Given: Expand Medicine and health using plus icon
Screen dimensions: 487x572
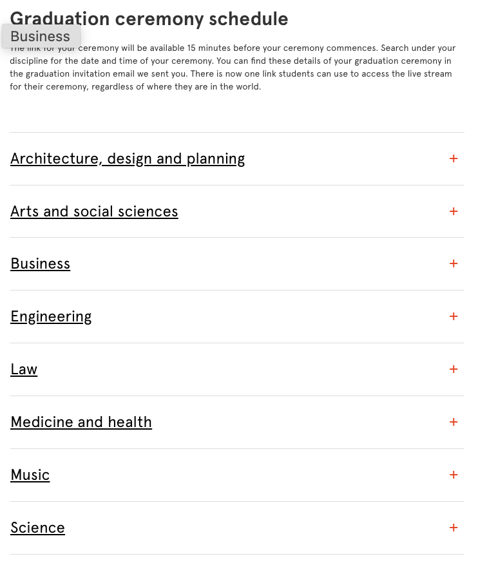Looking at the screenshot, I should point(454,422).
